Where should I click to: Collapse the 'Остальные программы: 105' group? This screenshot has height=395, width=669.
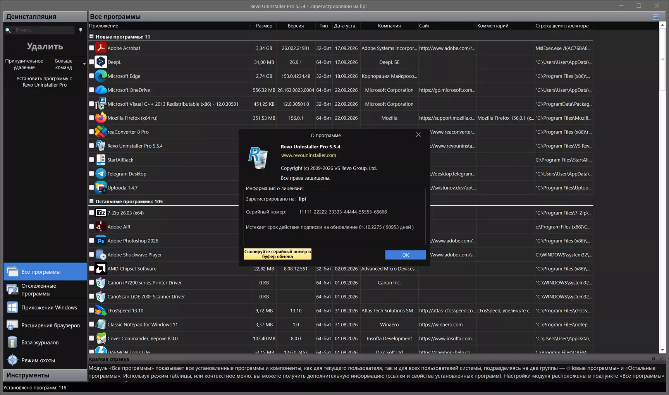click(91, 201)
